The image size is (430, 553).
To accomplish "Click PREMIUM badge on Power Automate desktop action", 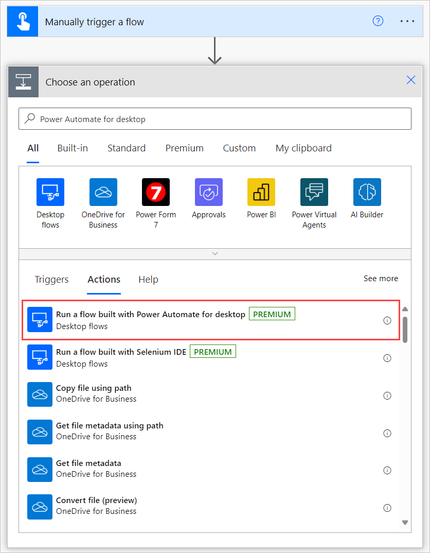I will (x=272, y=314).
